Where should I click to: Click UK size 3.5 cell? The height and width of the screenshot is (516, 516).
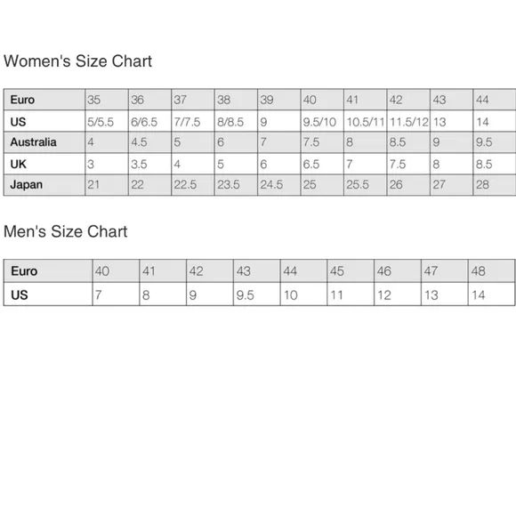(149, 164)
